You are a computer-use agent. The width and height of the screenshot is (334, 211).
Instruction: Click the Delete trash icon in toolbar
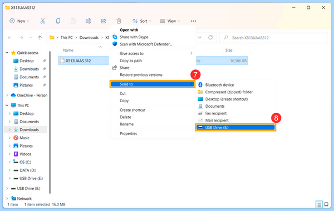tap(119, 21)
